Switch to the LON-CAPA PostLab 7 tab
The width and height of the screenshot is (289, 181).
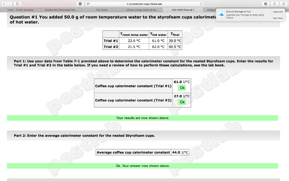[x=183, y=9]
